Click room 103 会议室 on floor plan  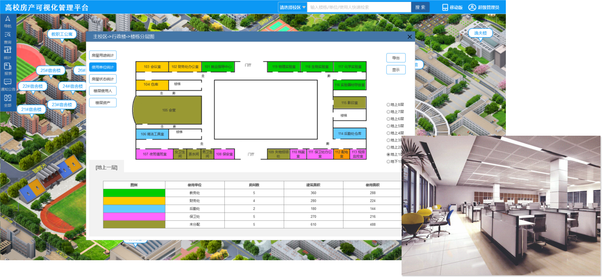tap(152, 67)
